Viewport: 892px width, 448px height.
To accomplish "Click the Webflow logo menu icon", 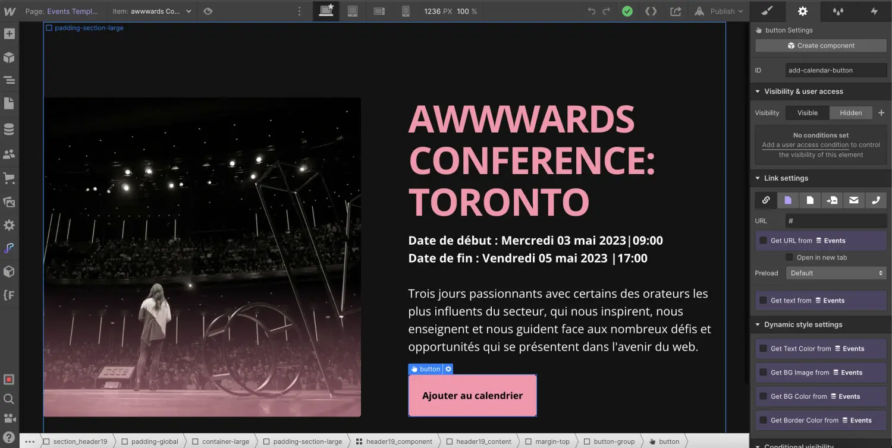I will point(9,11).
